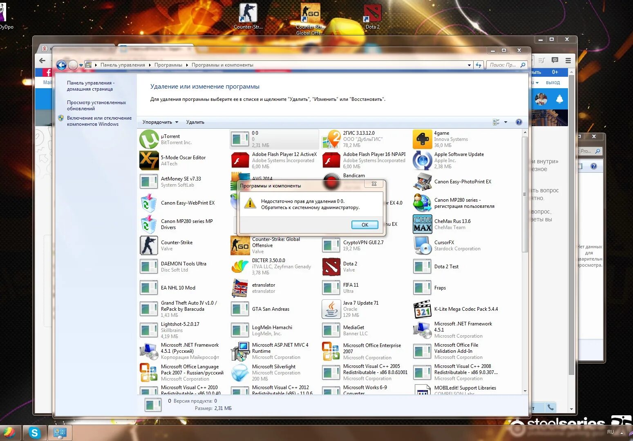Screen dimensions: 633x441
Task: Open the help icon in programs toolbar
Action: click(x=519, y=122)
